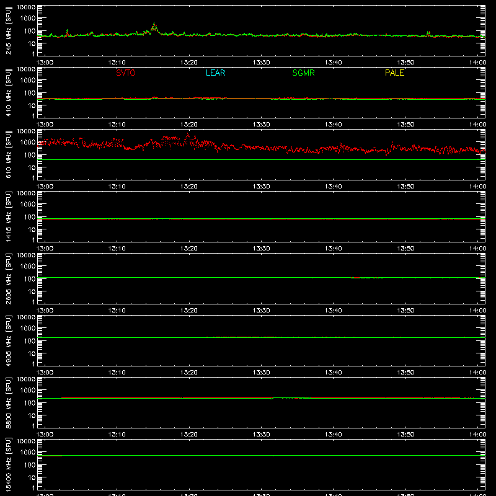Click the 1000 tick label on 15400 MHz axis

tap(28, 453)
